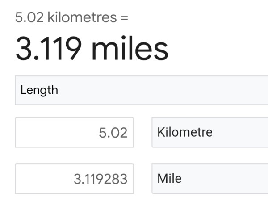Image resolution: width=268 pixels, height=201 pixels.
Task: Click the 'Kilometre' label text
Action: [x=185, y=132]
